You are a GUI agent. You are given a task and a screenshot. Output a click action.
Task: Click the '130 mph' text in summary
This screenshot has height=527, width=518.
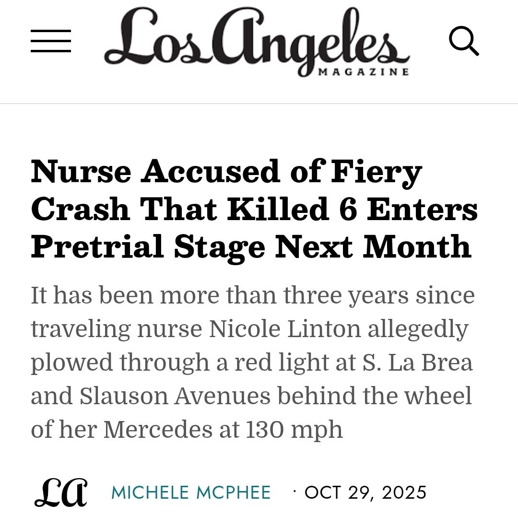tap(294, 430)
